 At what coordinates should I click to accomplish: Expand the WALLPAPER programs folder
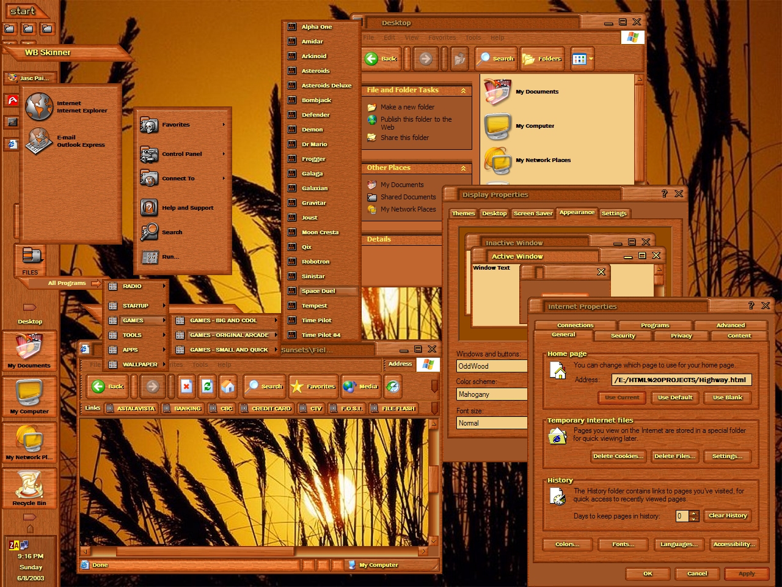point(136,364)
